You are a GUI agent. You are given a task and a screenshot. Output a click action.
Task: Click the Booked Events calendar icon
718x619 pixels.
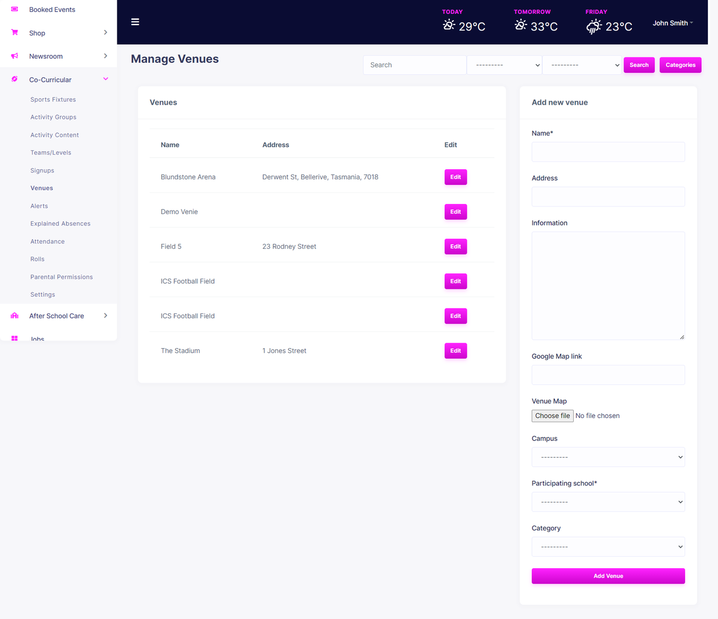tap(14, 10)
